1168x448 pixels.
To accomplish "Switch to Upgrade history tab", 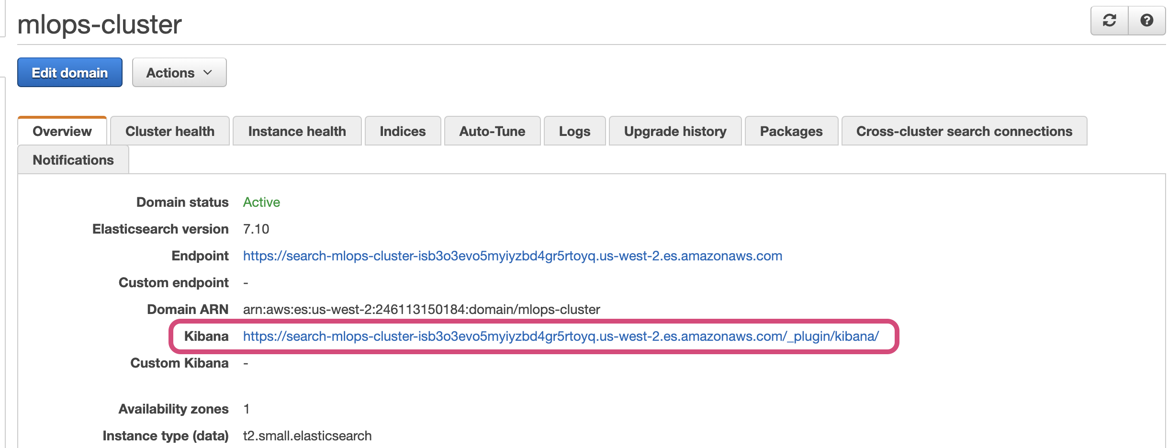I will [x=675, y=131].
